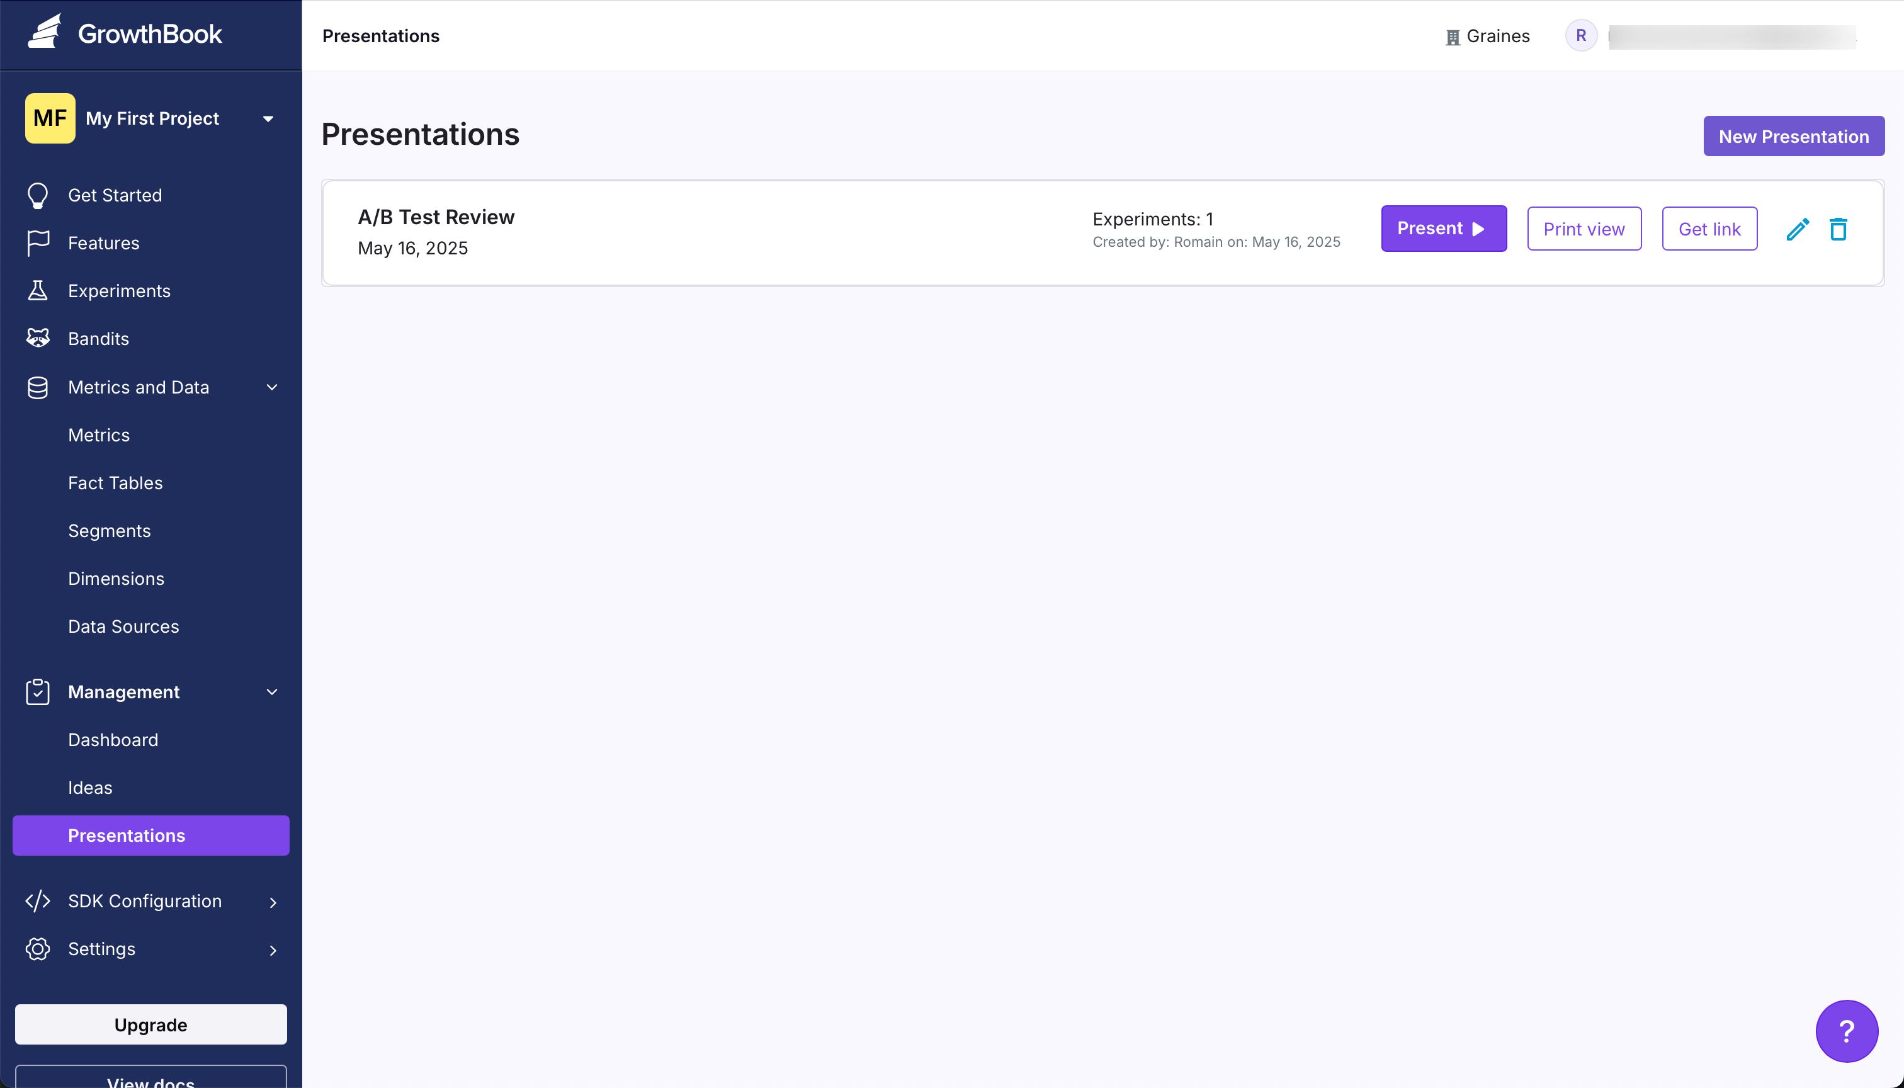Click the New Presentation button
Image resolution: width=1904 pixels, height=1088 pixels.
tap(1793, 136)
